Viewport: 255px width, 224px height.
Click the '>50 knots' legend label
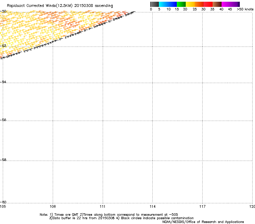(245, 9)
